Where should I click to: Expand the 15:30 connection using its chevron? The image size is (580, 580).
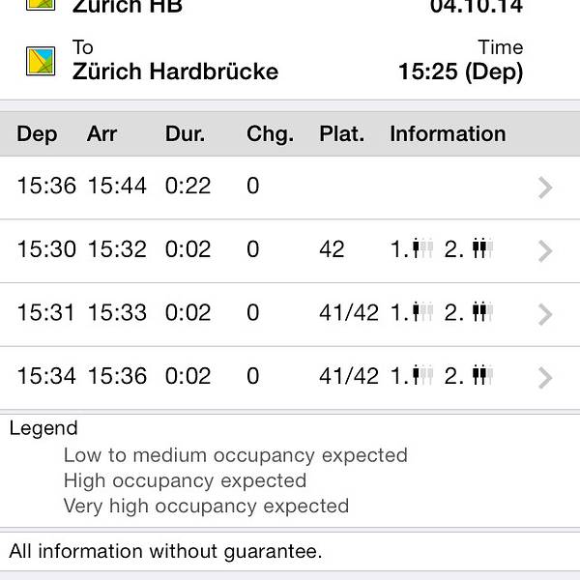coord(545,250)
